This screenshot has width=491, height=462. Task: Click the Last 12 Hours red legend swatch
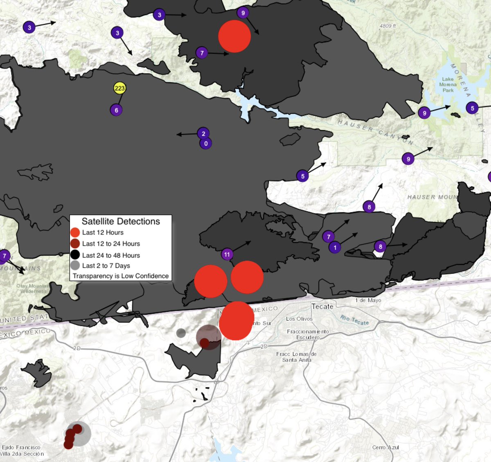75,232
